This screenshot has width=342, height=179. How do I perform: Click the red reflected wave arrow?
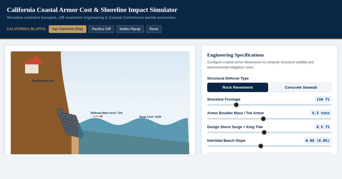coord(98,116)
